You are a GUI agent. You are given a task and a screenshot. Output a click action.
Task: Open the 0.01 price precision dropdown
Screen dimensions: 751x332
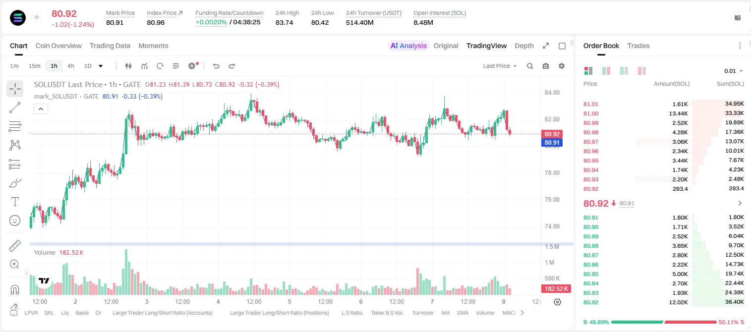(x=734, y=71)
